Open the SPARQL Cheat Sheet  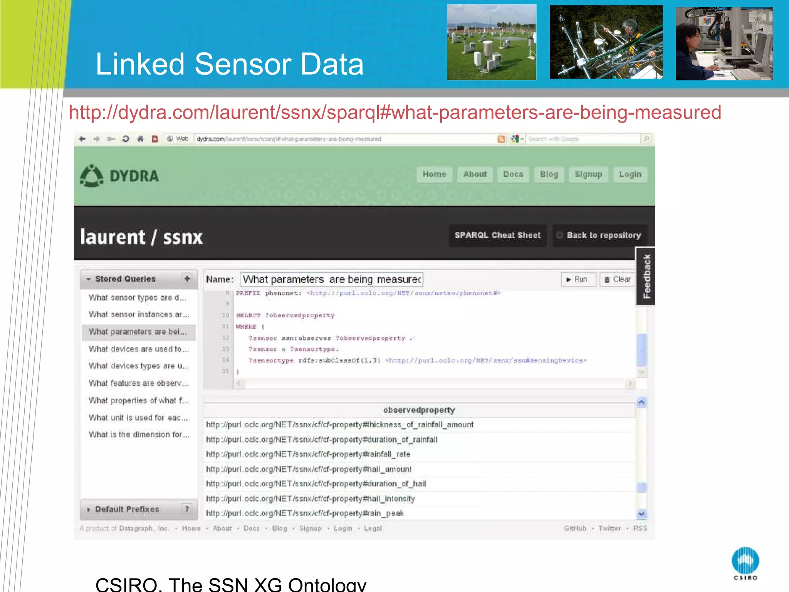coord(498,235)
